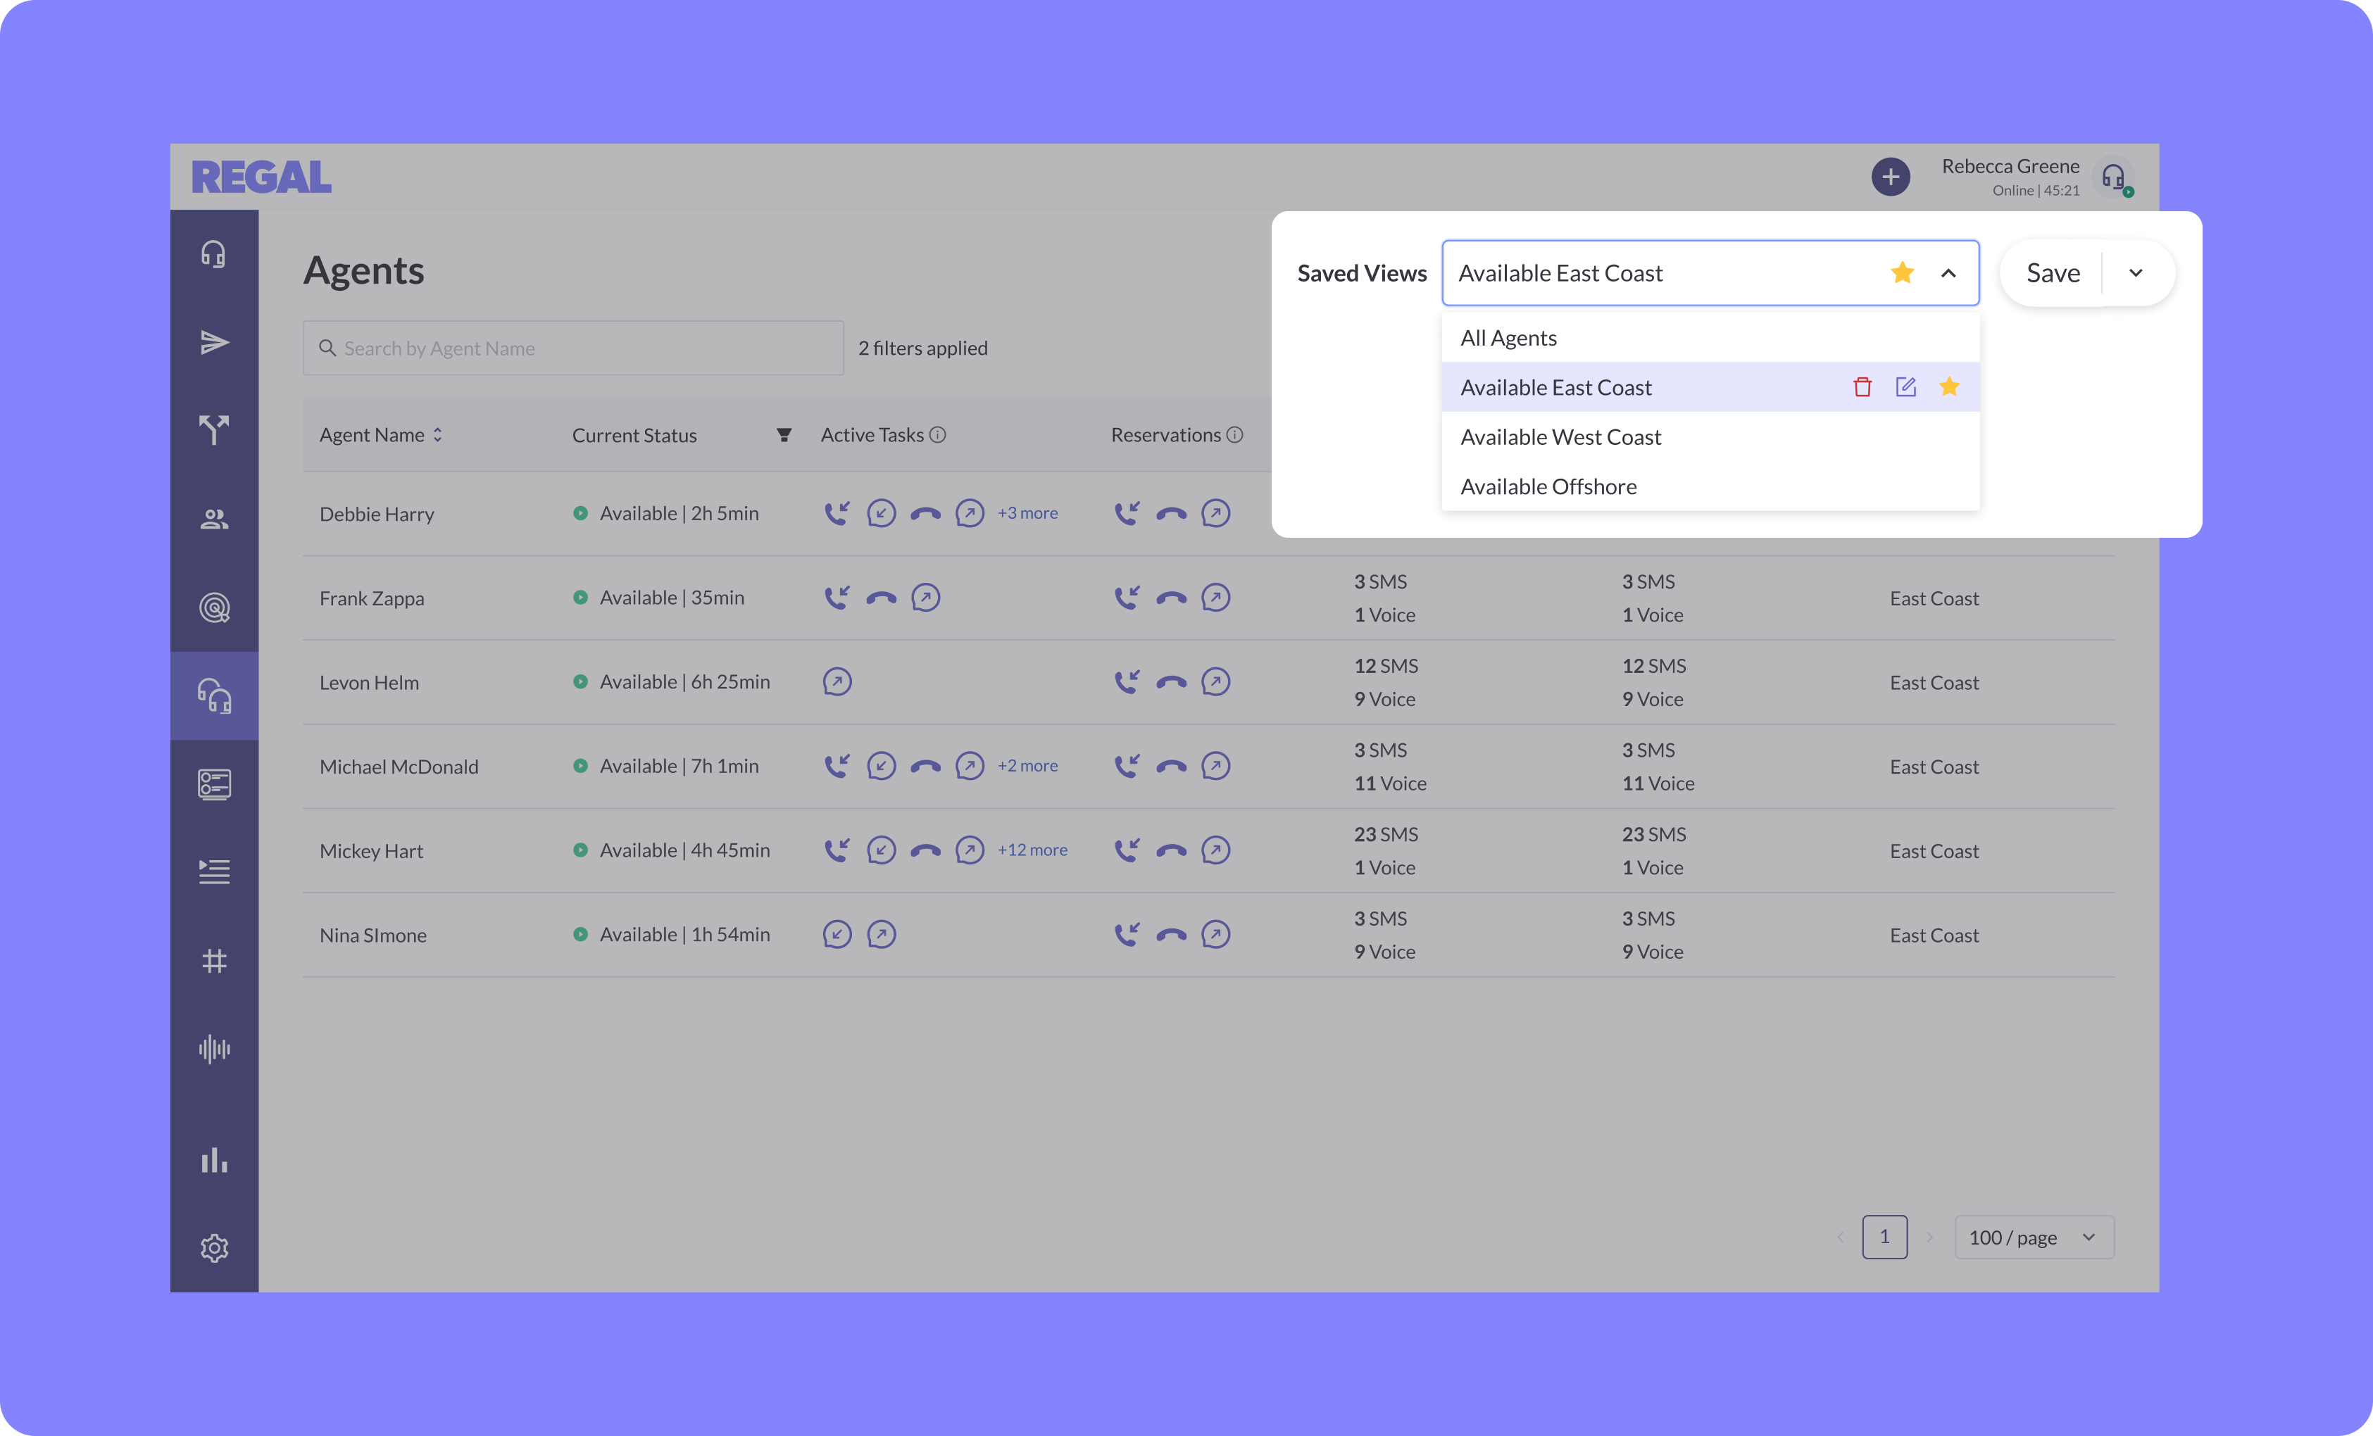Choose Available West Coast view
Screen dimensions: 2373x1436
coord(1560,437)
